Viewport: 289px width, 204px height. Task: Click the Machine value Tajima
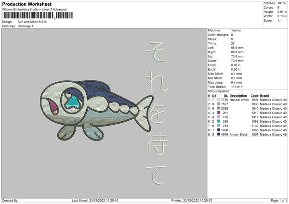pyautogui.click(x=236, y=30)
